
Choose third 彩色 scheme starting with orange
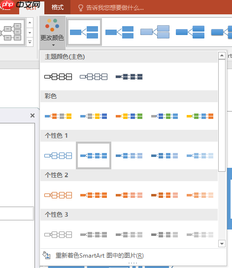[x=129, y=116]
